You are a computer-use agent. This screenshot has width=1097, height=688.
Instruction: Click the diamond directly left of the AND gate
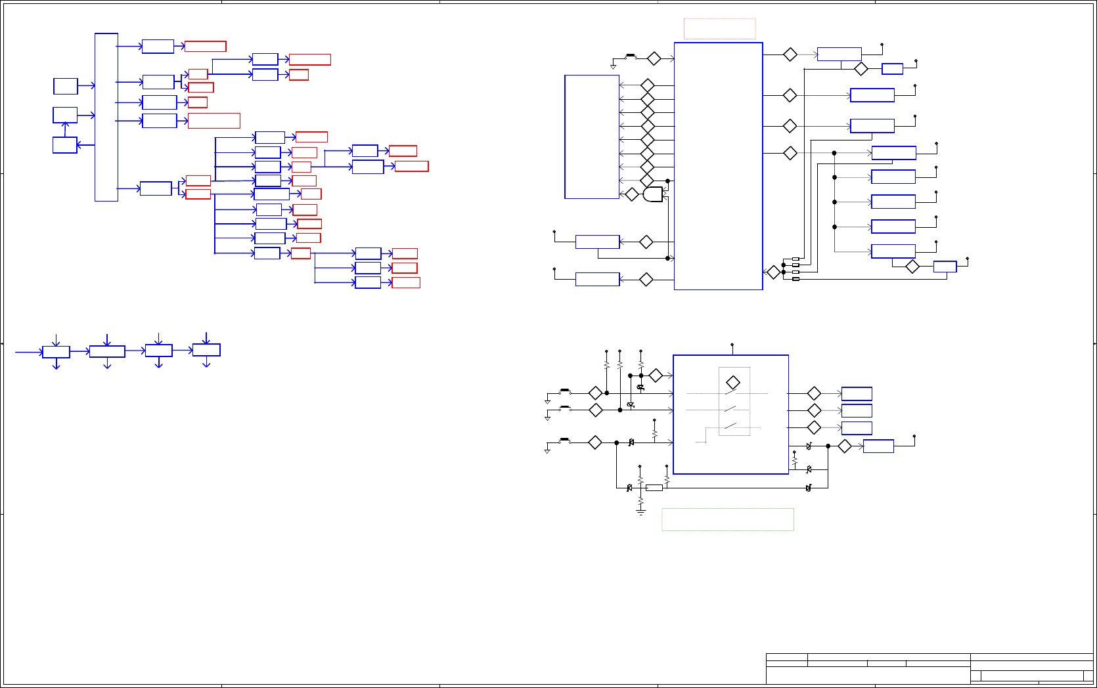pos(632,194)
